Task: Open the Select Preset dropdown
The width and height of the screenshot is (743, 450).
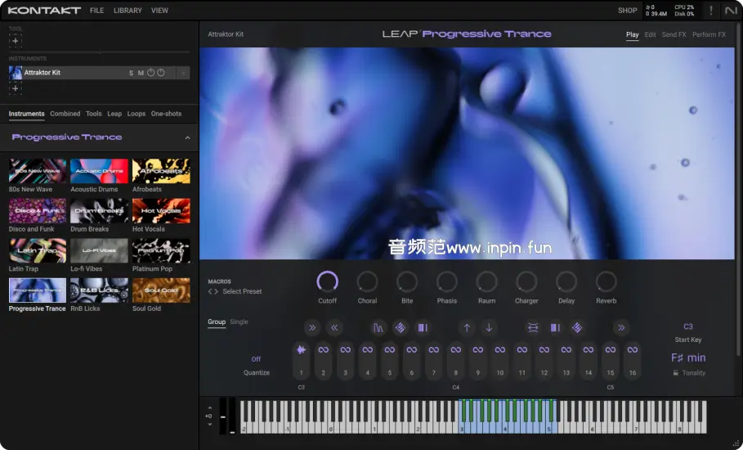Action: 242,291
